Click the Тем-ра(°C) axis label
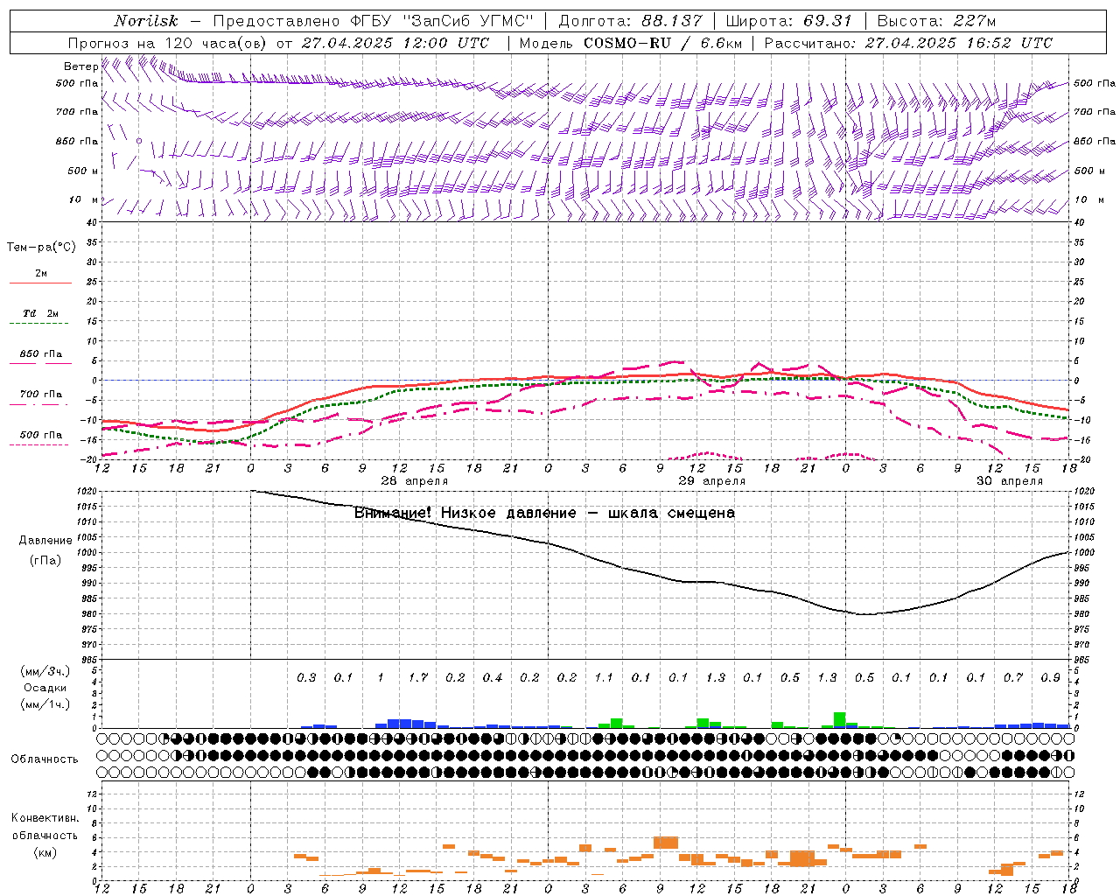This screenshot has width=1120, height=896. pyautogui.click(x=41, y=248)
